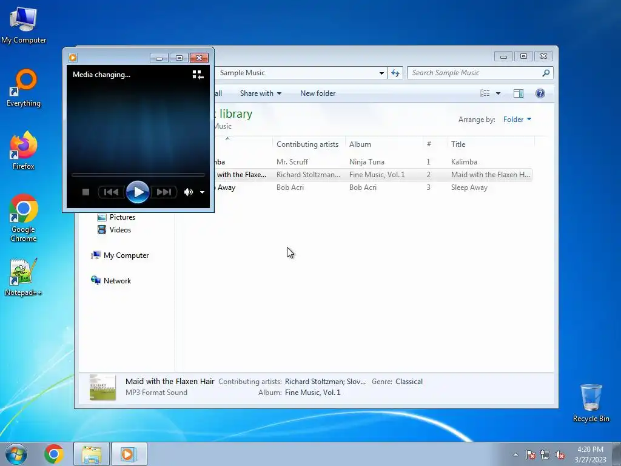Maximize the Media Player window
The image size is (621, 466).
pyautogui.click(x=179, y=58)
